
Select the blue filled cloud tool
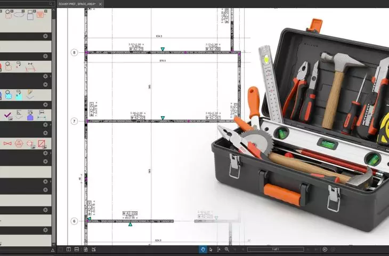(9, 94)
